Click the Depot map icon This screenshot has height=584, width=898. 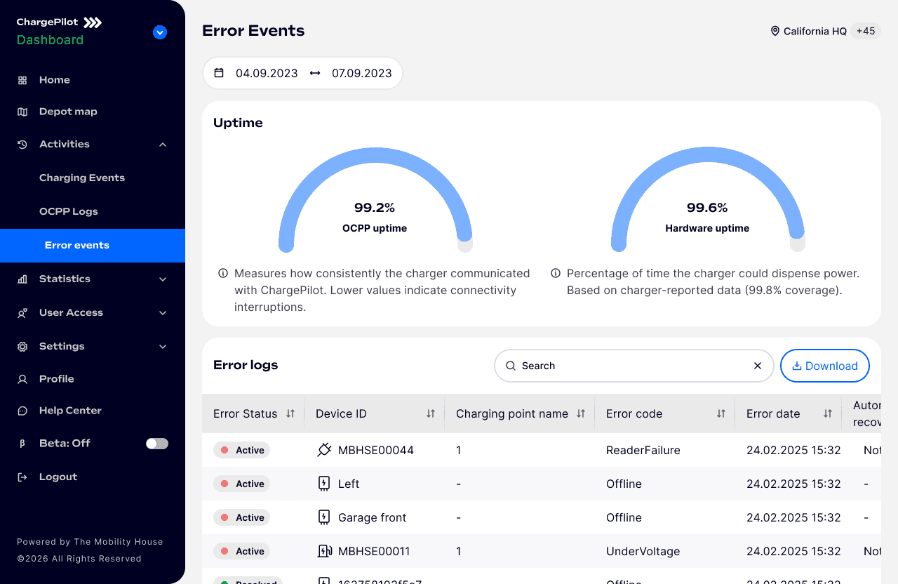tap(22, 112)
